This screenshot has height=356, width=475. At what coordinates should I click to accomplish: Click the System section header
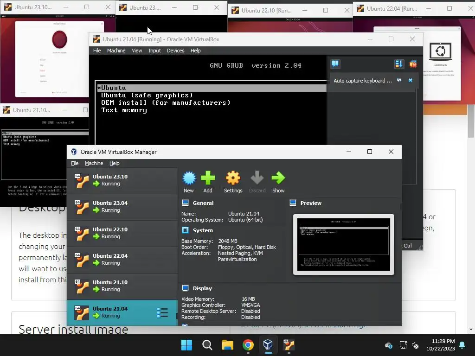tap(203, 230)
